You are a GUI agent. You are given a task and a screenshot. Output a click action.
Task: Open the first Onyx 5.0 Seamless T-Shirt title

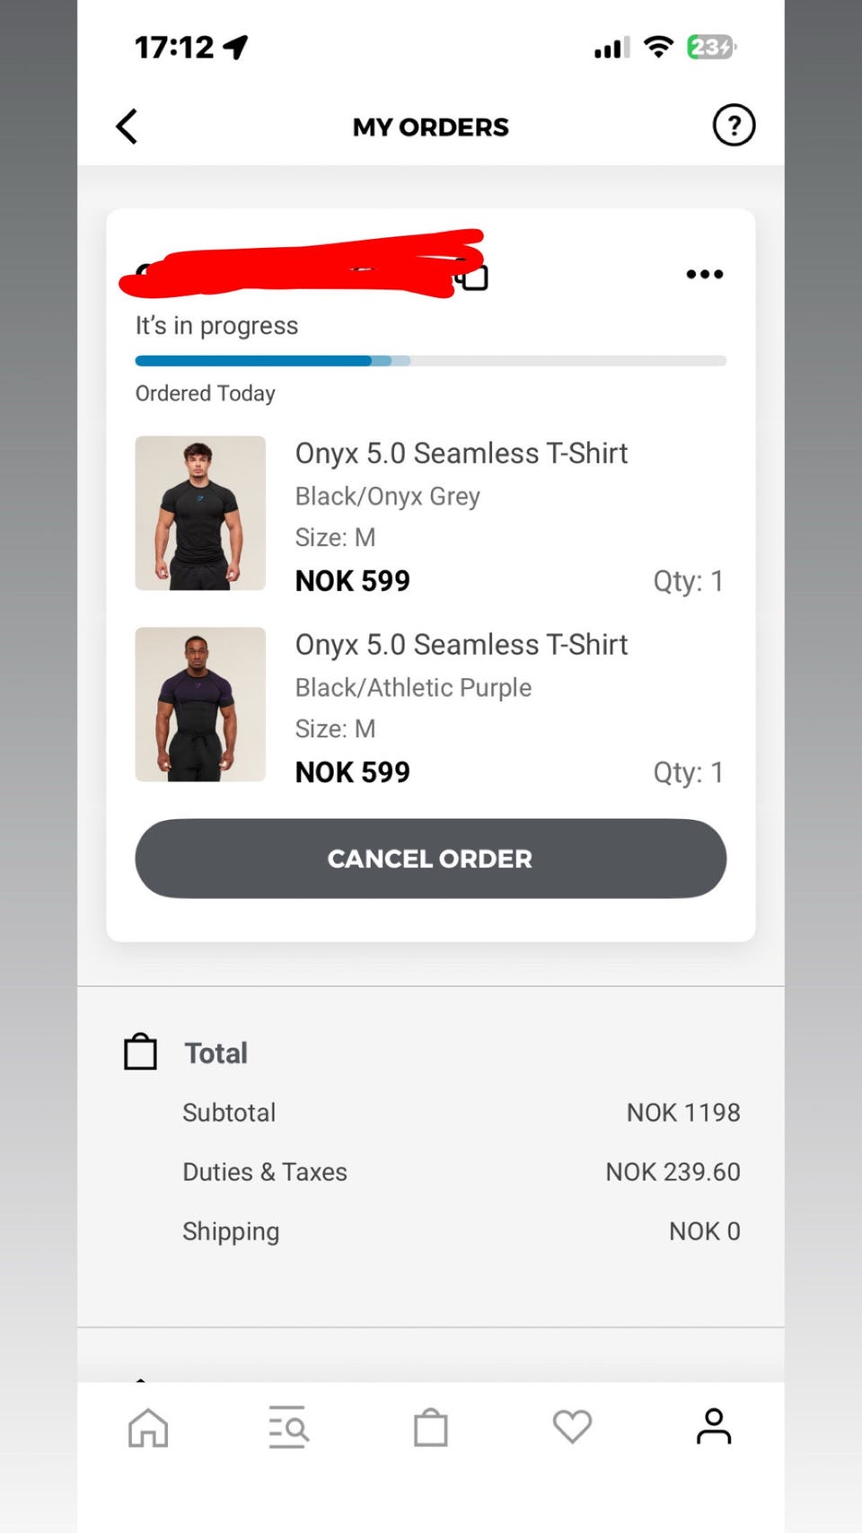coord(462,454)
